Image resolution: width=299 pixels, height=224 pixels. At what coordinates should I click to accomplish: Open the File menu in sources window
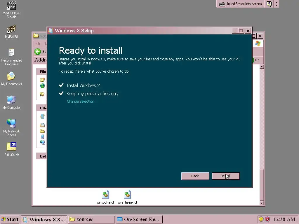[38, 43]
